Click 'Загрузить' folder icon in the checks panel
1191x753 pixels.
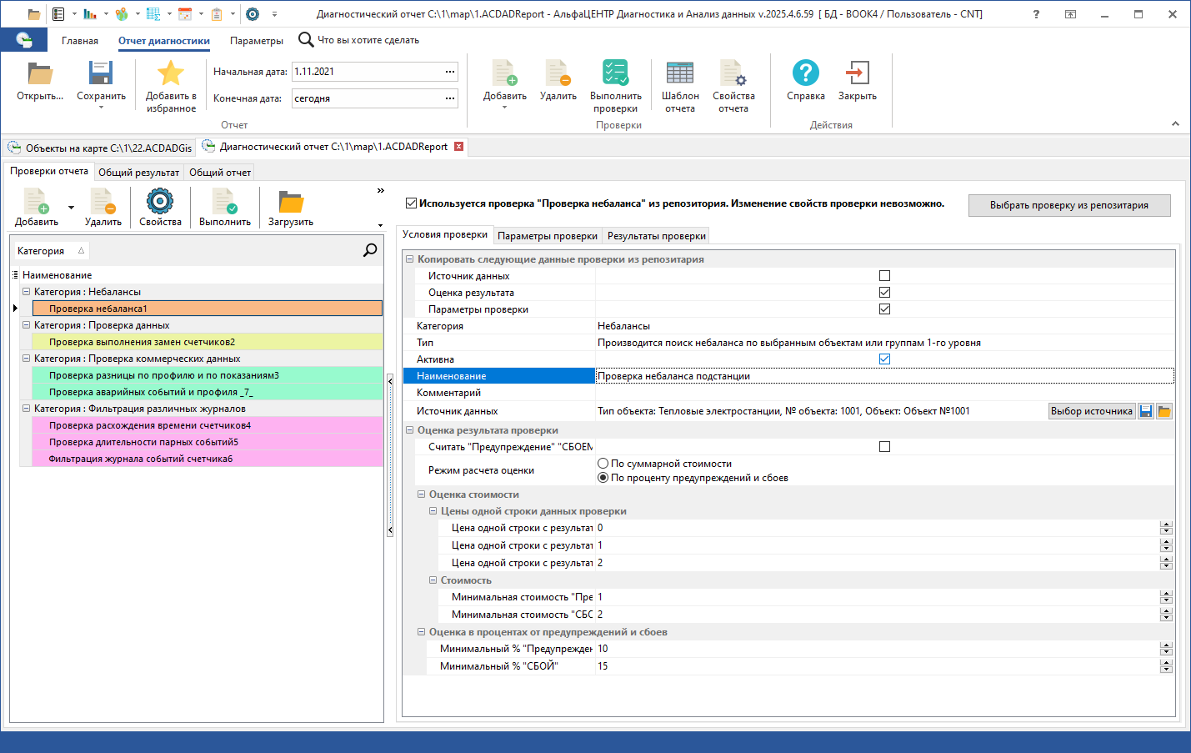[x=288, y=206]
